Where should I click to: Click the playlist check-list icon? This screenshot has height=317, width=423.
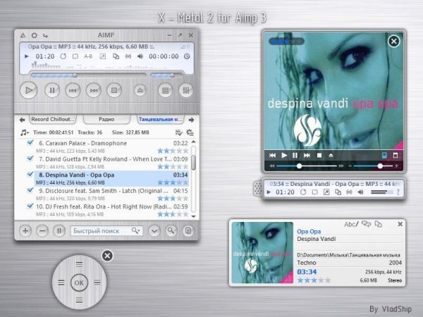(179, 132)
